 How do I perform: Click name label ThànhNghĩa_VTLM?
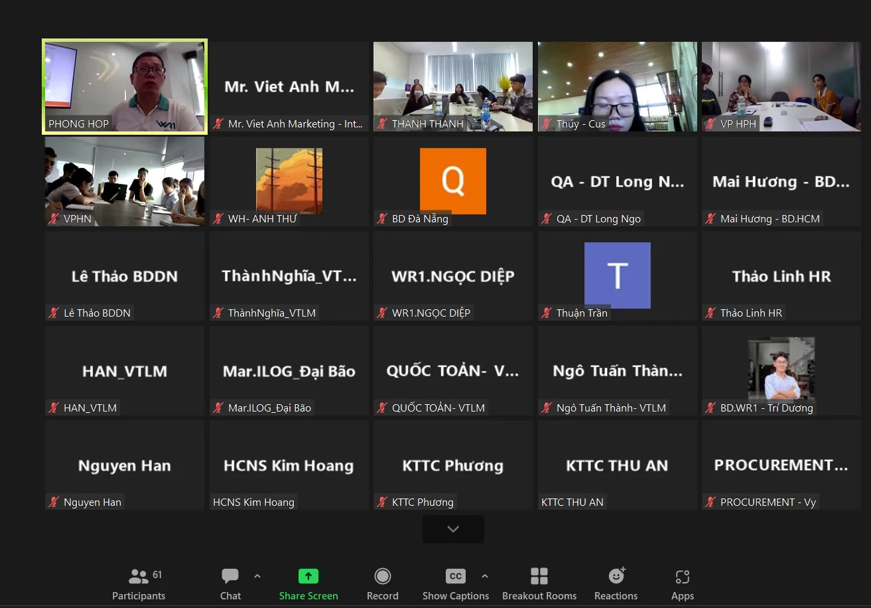click(272, 313)
